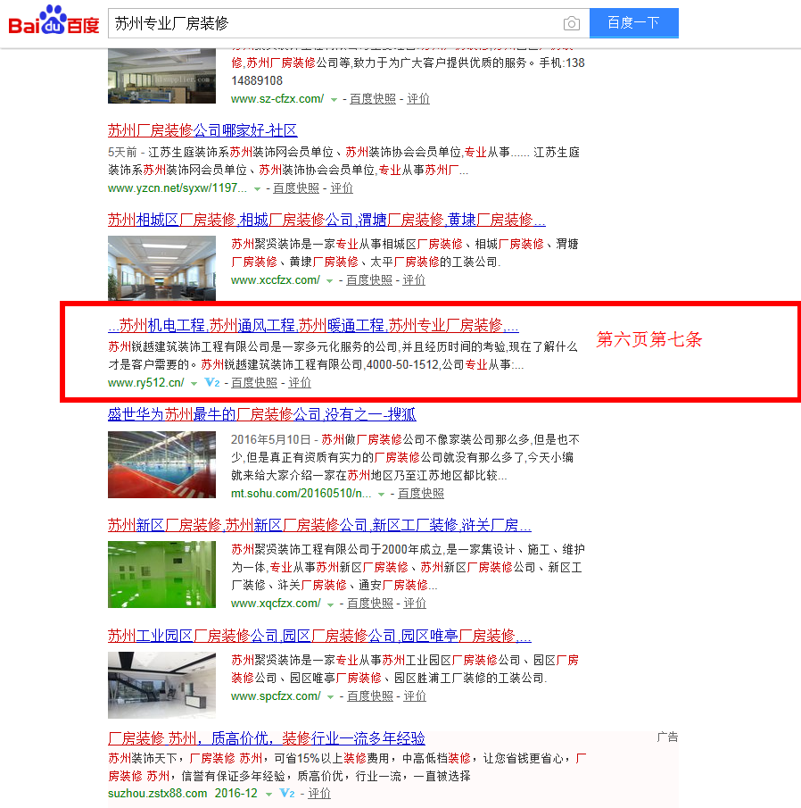Open result 苏州相城区厂房装修 title link

click(326, 220)
